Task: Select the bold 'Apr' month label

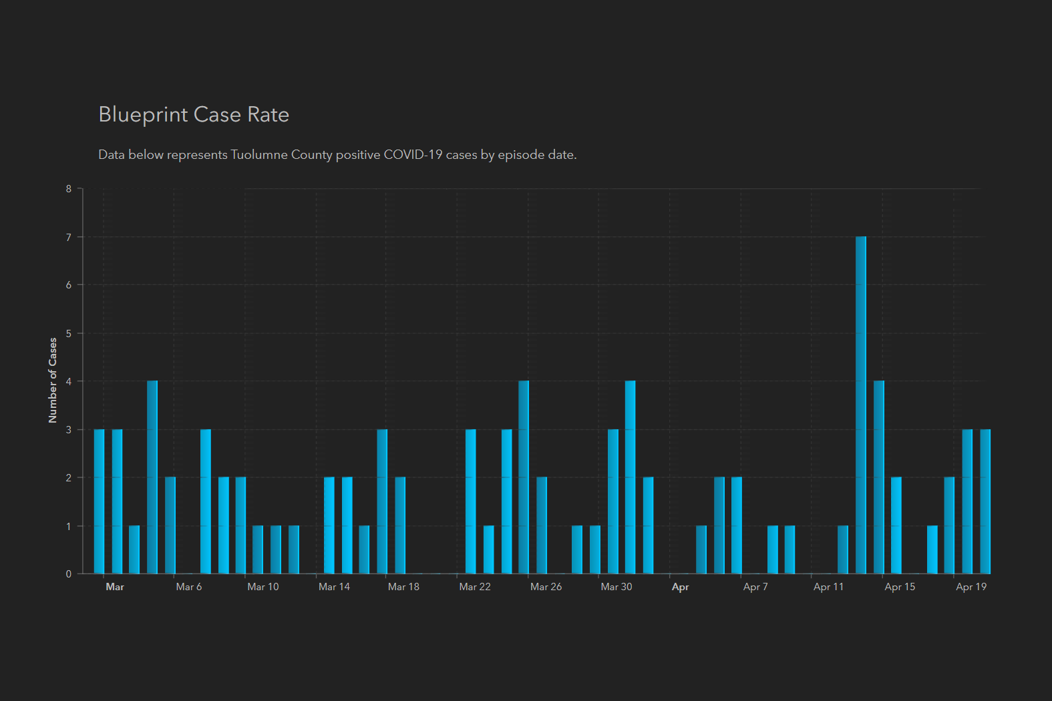Action: coord(680,587)
